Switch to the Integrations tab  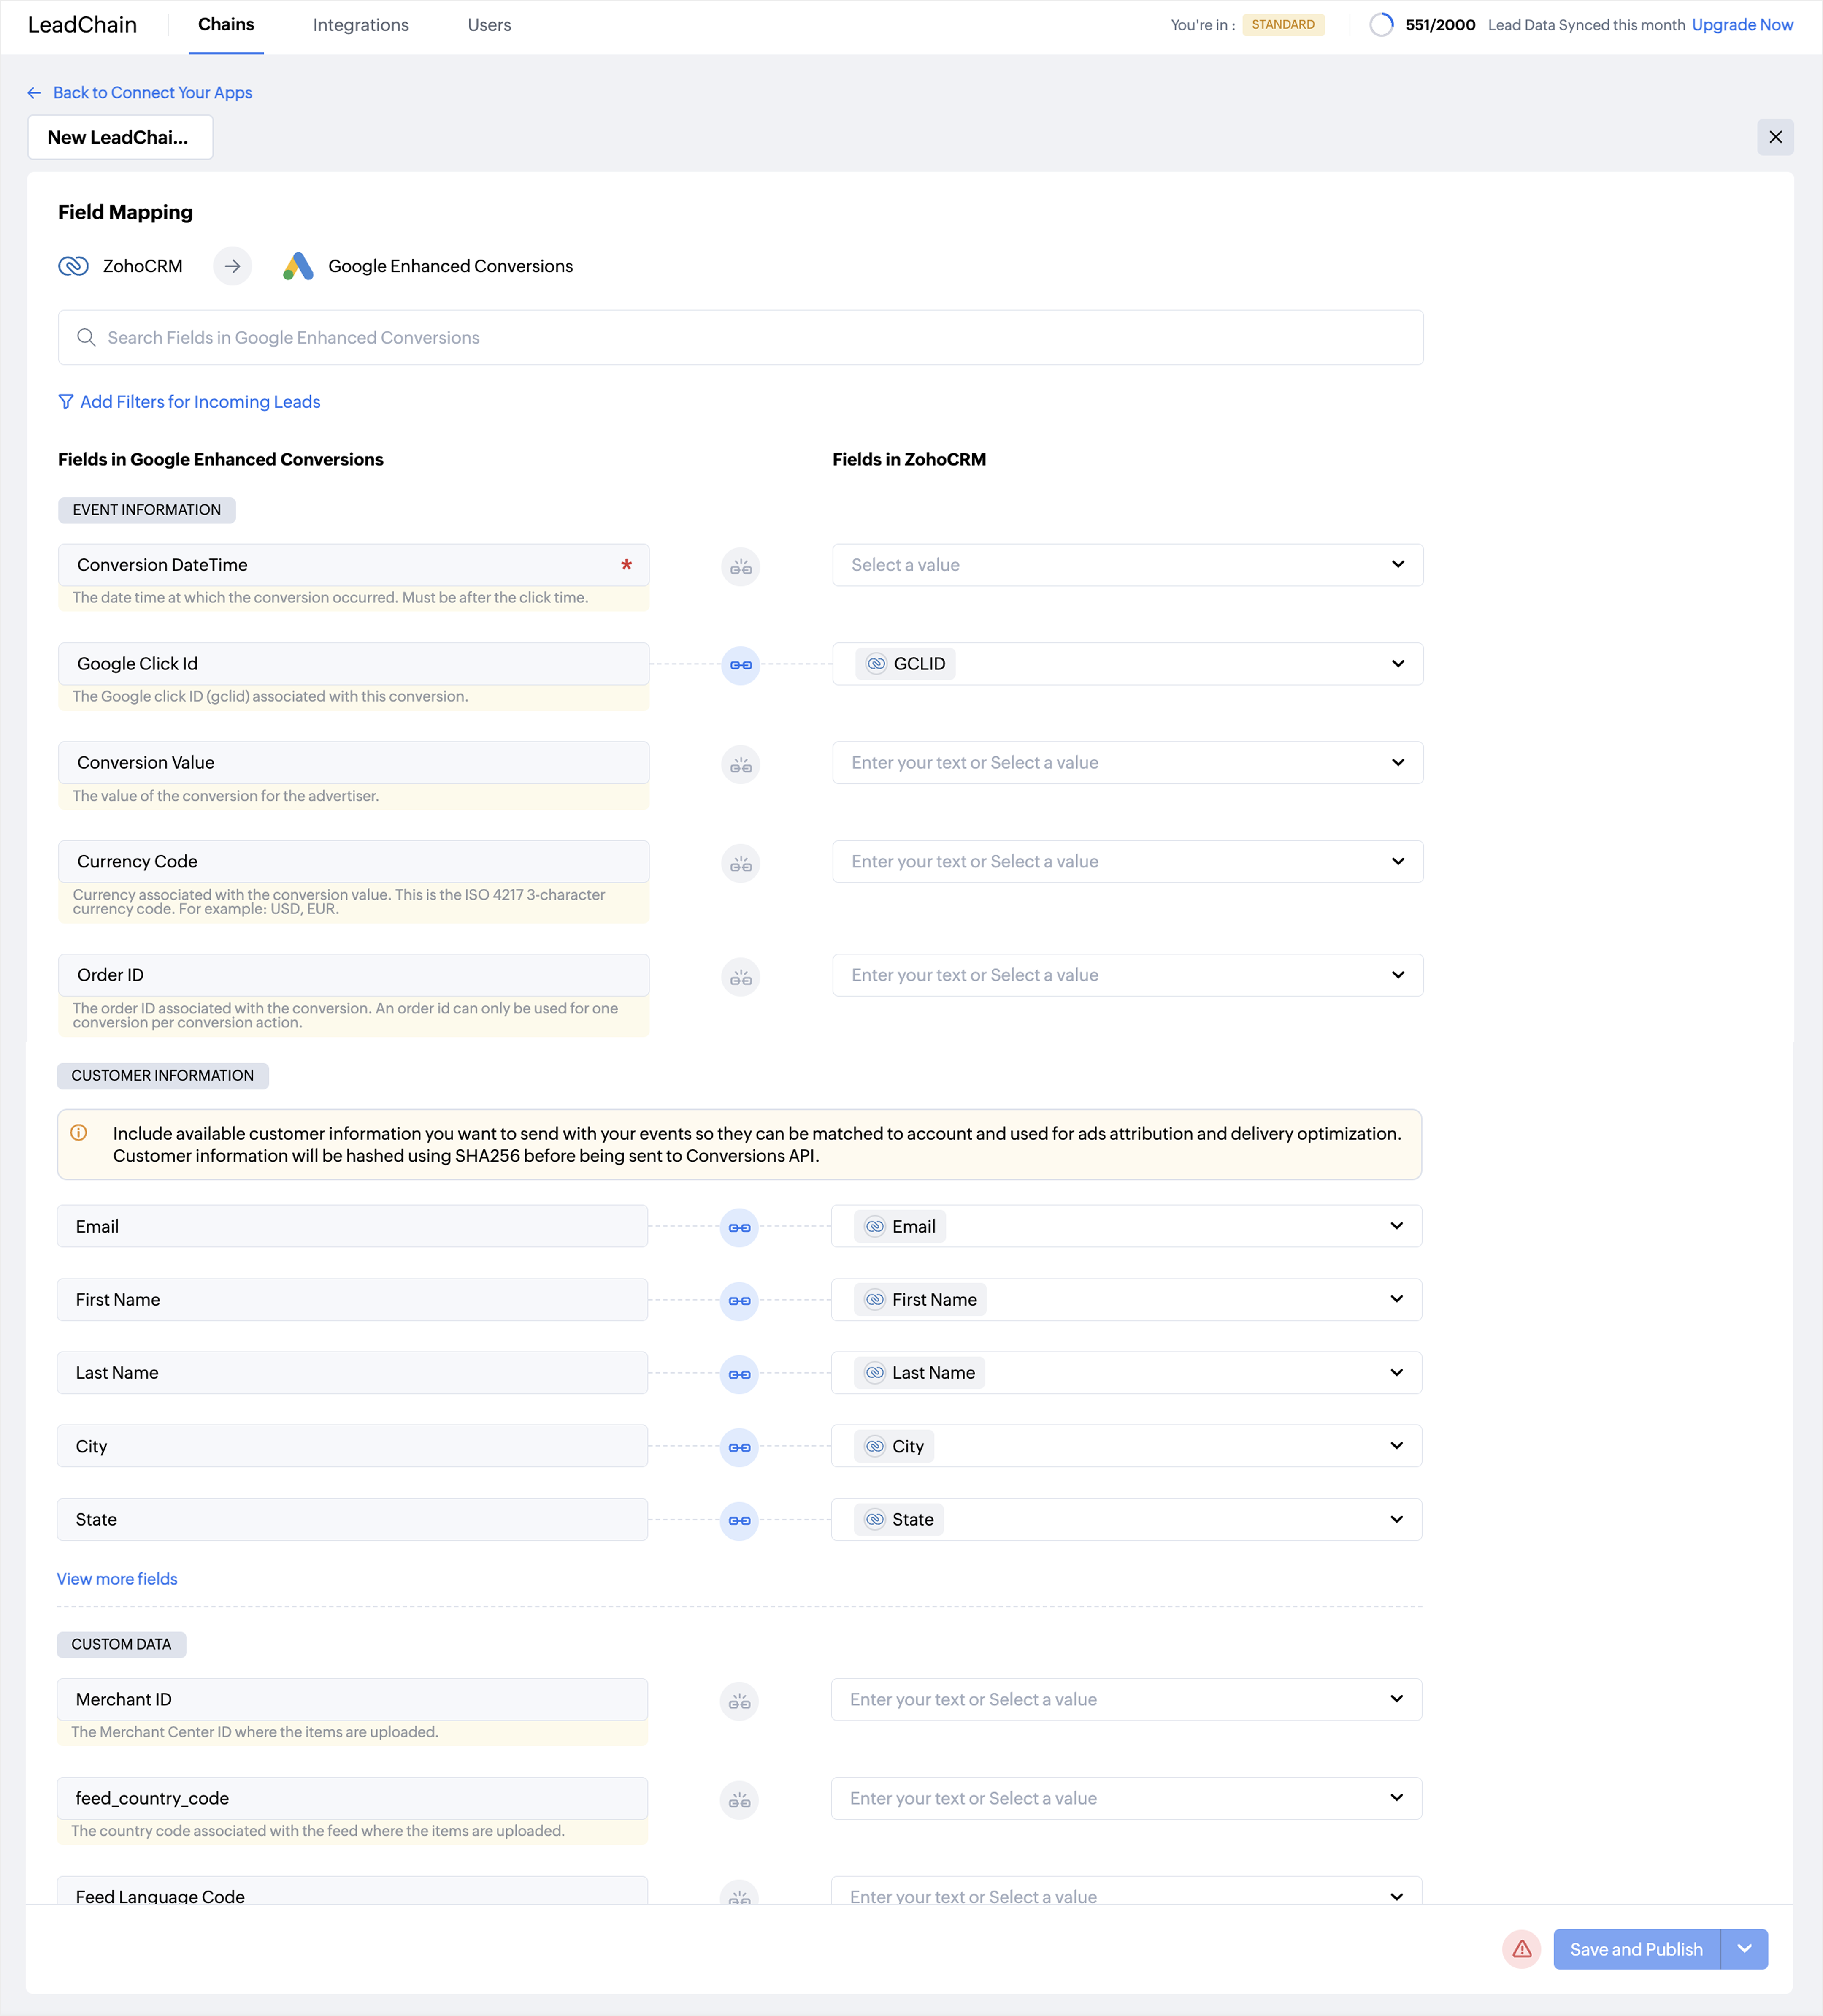pos(360,25)
